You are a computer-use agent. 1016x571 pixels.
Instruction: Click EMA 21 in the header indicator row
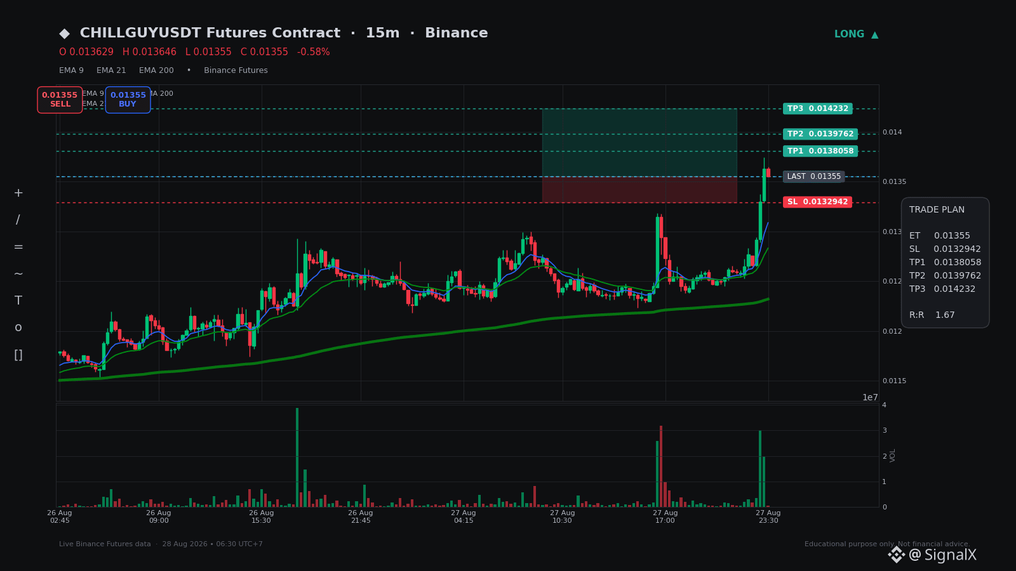tap(111, 70)
